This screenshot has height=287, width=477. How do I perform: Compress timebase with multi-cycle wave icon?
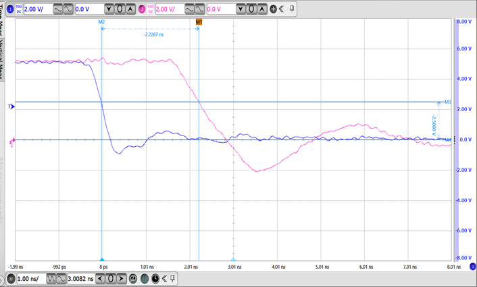click(51, 278)
